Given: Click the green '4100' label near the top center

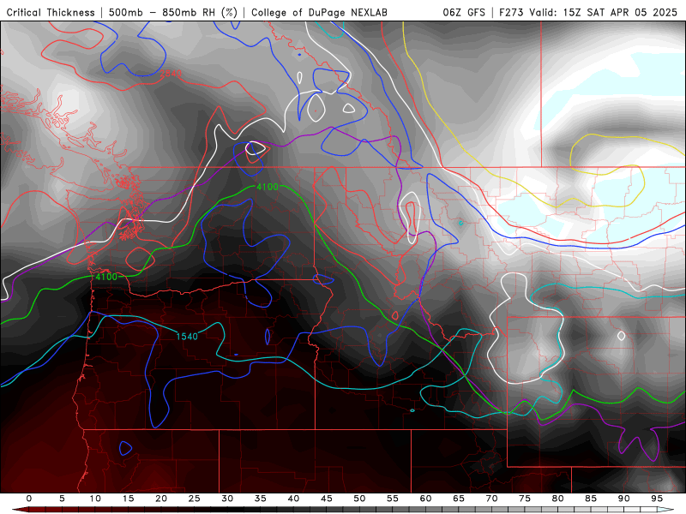Looking at the screenshot, I should click(x=268, y=187).
